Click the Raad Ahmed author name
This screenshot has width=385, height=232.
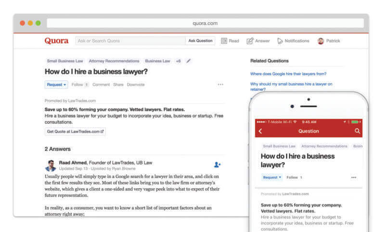(x=73, y=163)
